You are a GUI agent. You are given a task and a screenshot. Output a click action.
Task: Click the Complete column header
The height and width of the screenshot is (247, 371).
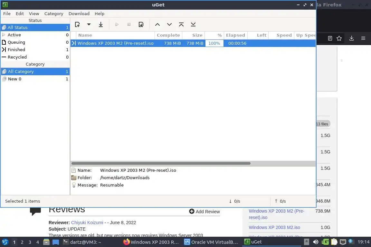tap(168, 35)
